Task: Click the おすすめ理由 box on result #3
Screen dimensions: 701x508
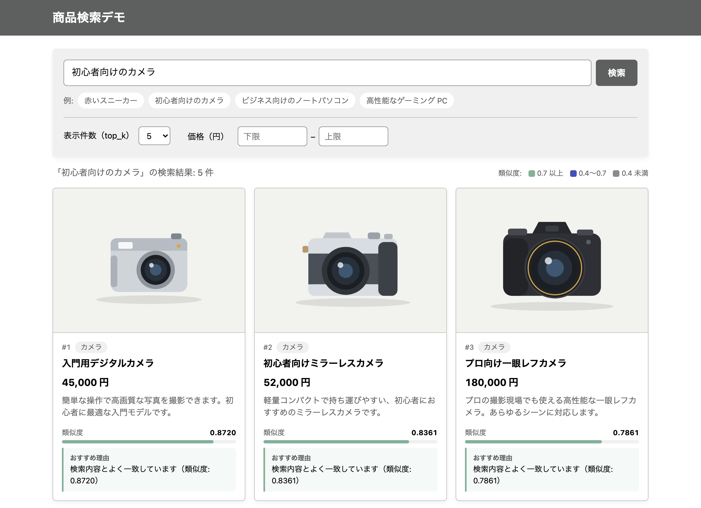Action: click(552, 469)
